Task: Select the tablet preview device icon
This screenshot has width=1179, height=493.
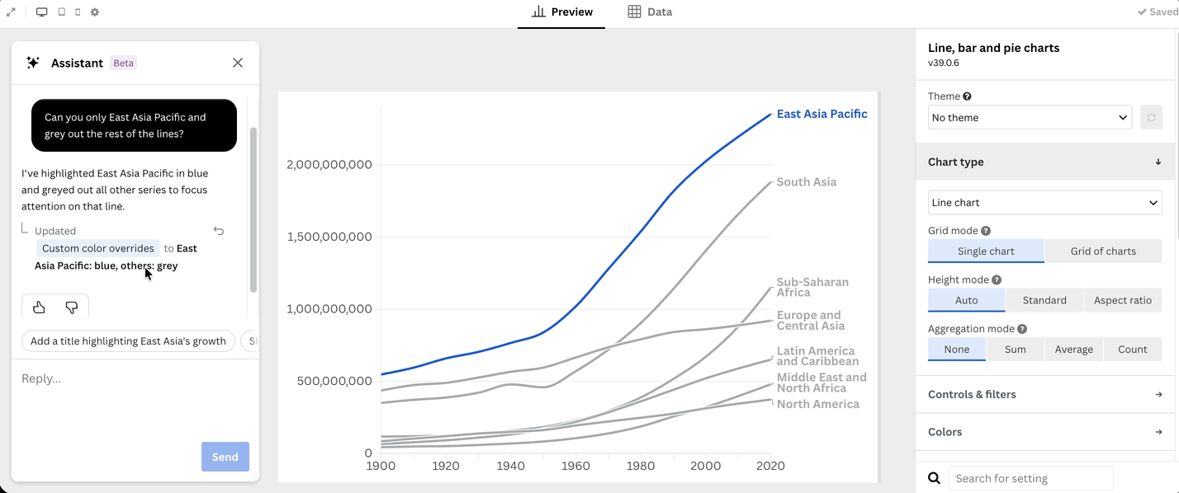Action: (x=62, y=12)
